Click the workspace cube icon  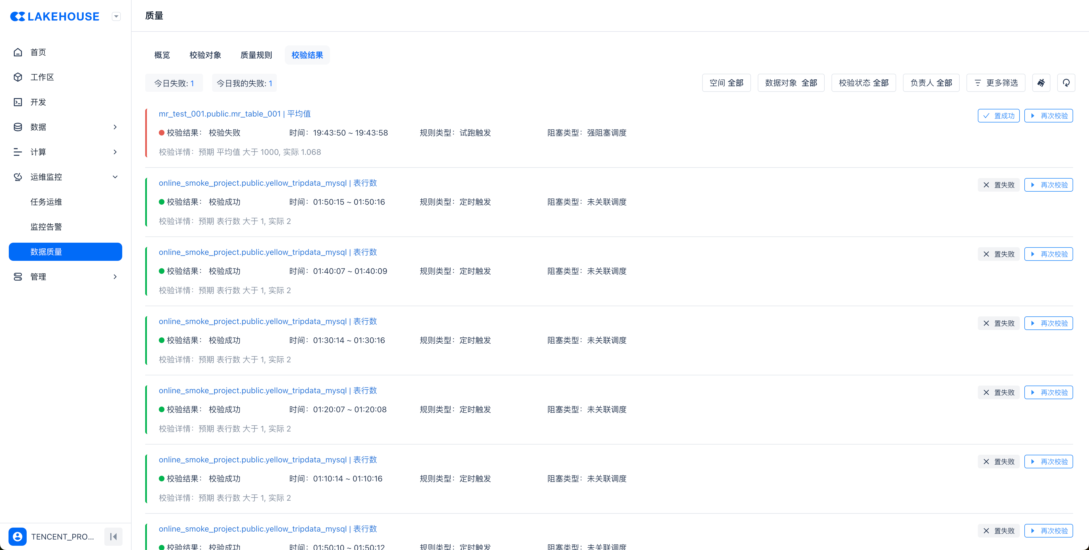[x=18, y=77]
